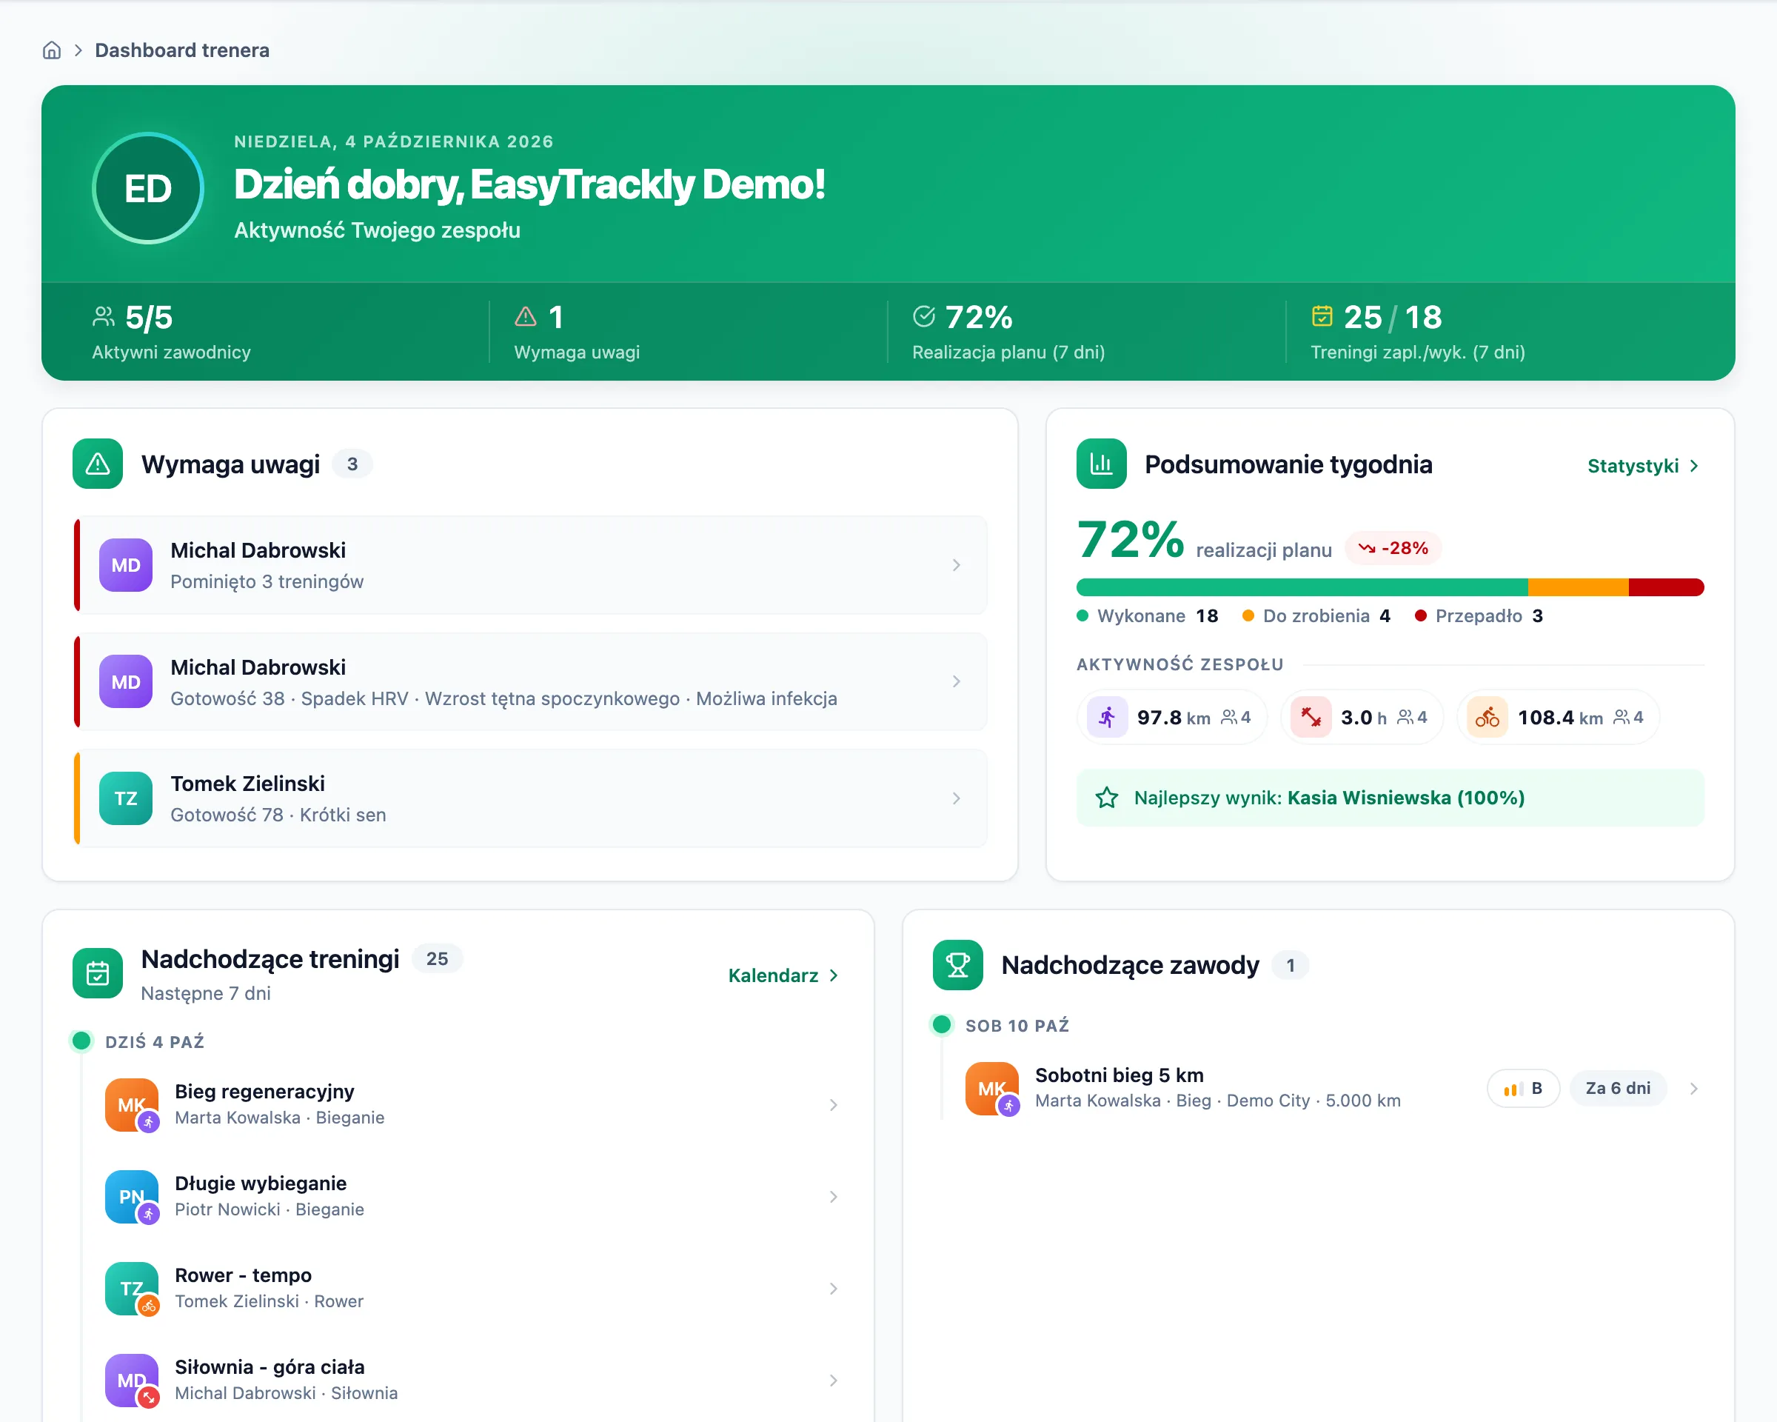This screenshot has height=1422, width=1777.
Task: Click the Dashboard trenera breadcrumb
Action: click(x=182, y=50)
